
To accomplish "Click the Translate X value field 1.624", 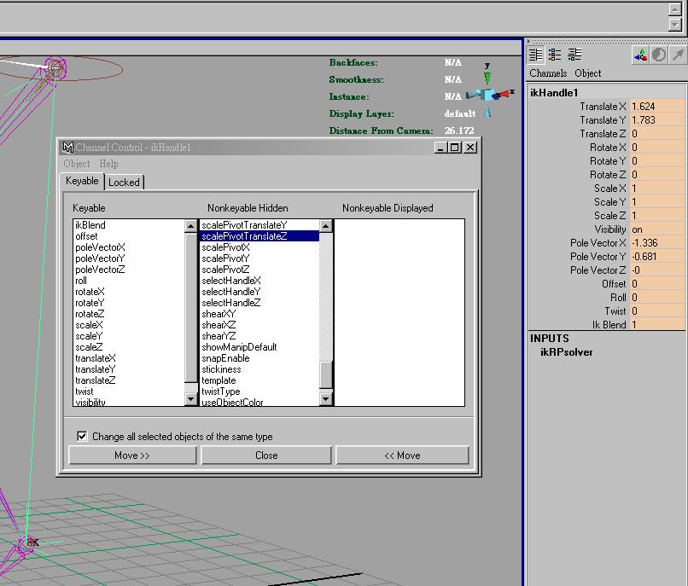I will (657, 107).
